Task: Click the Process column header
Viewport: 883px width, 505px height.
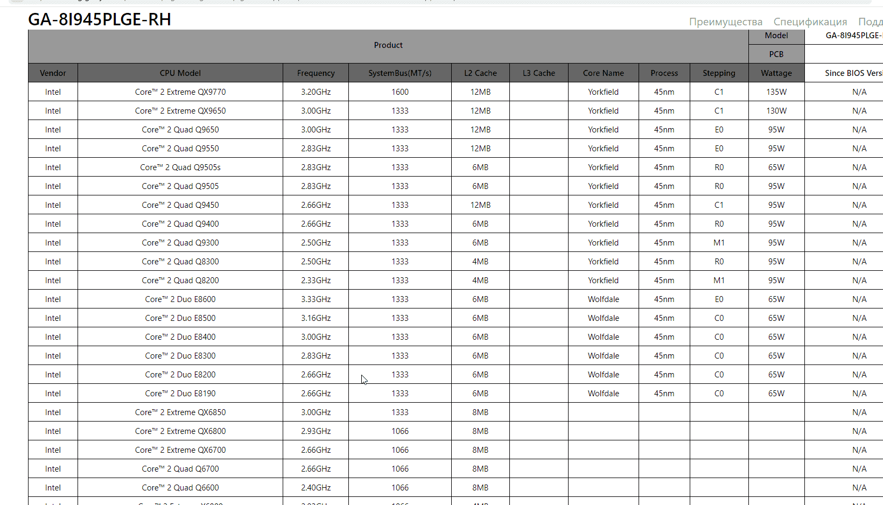Action: pyautogui.click(x=664, y=73)
